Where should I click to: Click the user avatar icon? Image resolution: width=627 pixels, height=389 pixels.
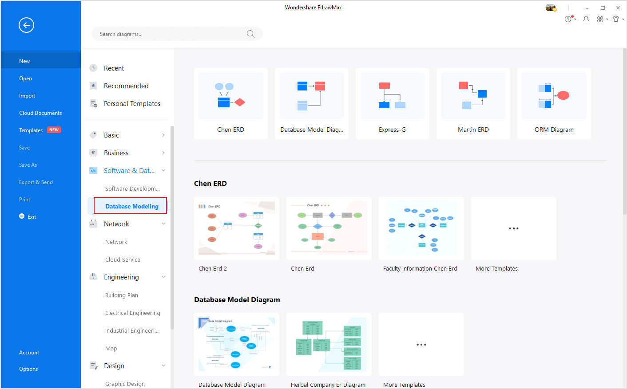(x=551, y=8)
